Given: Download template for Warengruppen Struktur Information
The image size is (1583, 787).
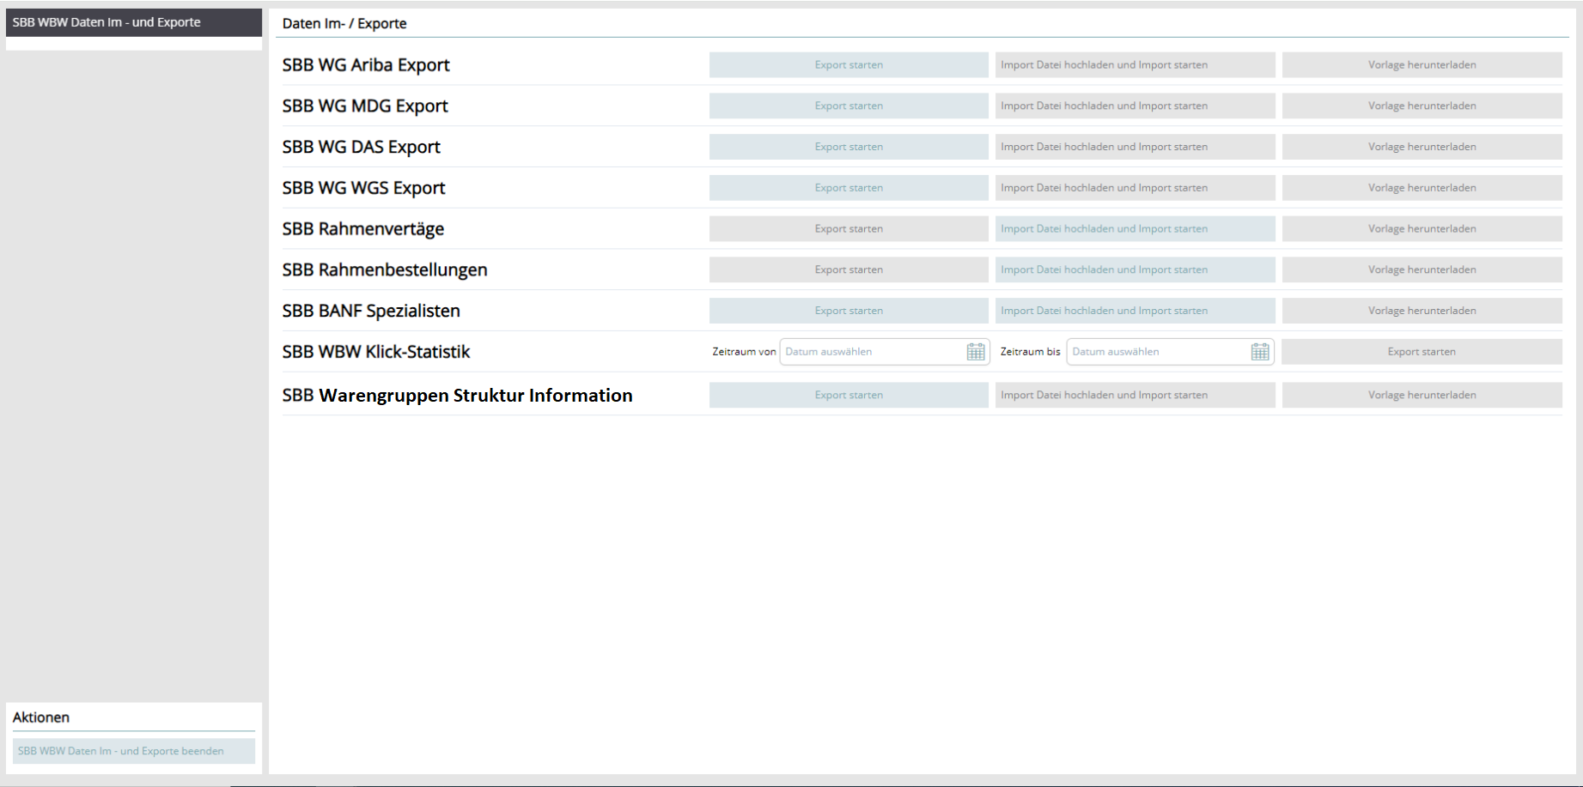Looking at the screenshot, I should click(x=1422, y=395).
